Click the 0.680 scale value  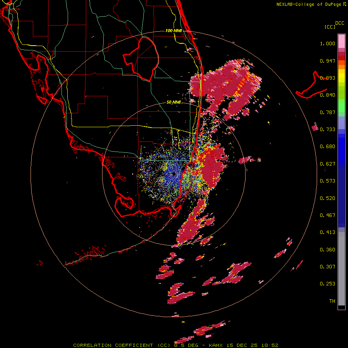click(328, 147)
